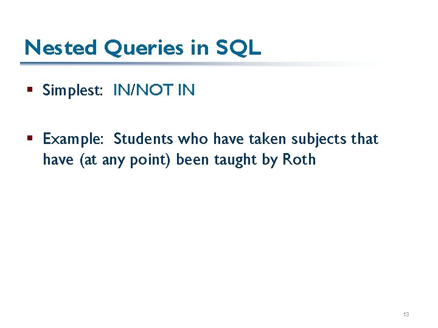Viewport: 438px width, 328px height.
Task: Click the word 'Students' in second bullet
Action: (143, 139)
